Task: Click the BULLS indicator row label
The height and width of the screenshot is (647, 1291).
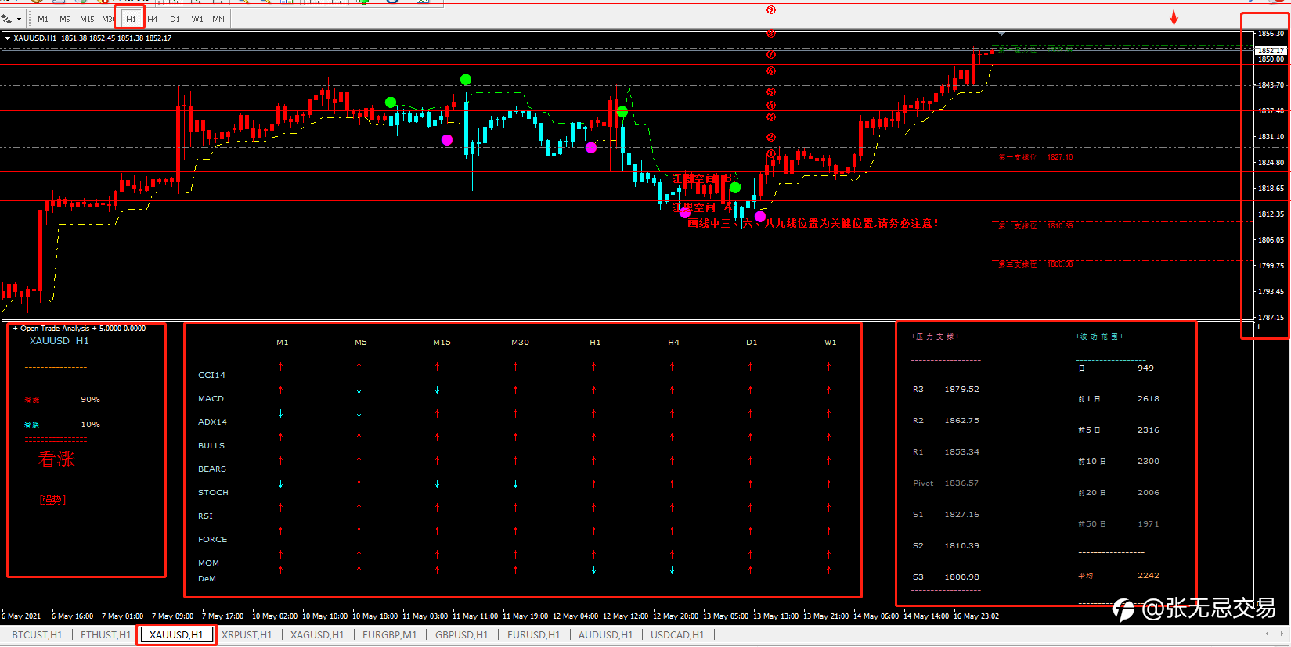Action: click(211, 446)
